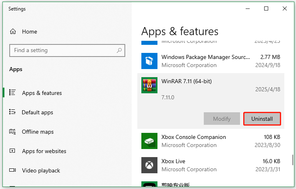Click the 2023/8/30 date
This screenshot has height=189, width=296.
(x=267, y=145)
